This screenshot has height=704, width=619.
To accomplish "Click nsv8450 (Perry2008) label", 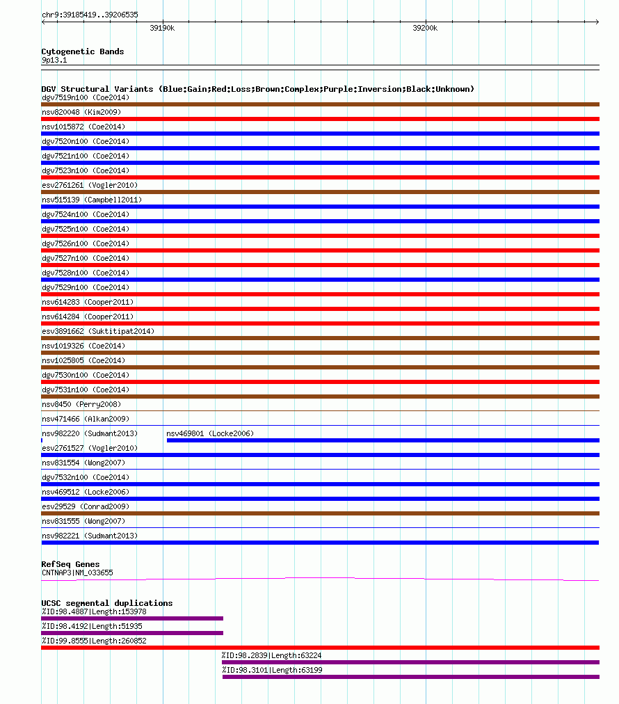I will tap(81, 404).
